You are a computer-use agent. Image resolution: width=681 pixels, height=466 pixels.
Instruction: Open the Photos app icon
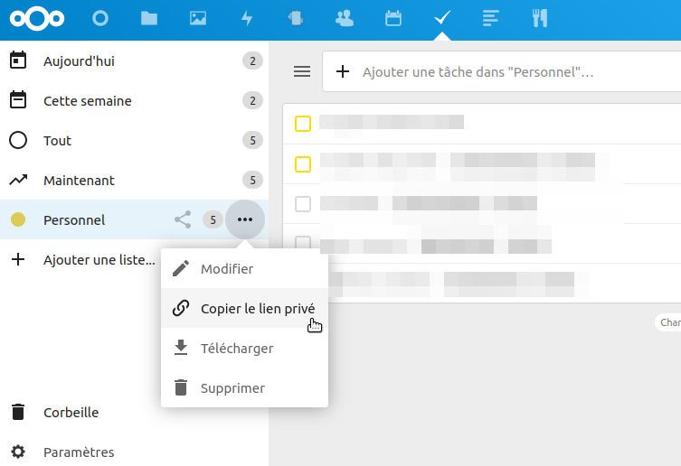(198, 18)
